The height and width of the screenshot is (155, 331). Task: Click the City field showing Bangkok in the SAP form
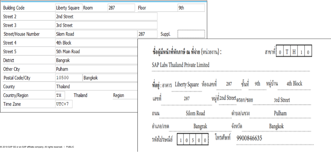tap(110, 78)
